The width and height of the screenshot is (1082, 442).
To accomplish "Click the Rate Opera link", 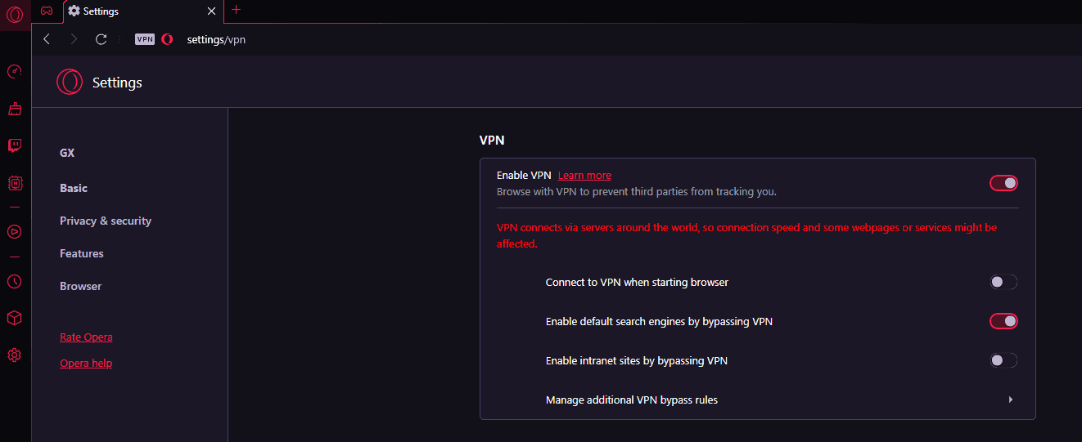I will coord(86,337).
